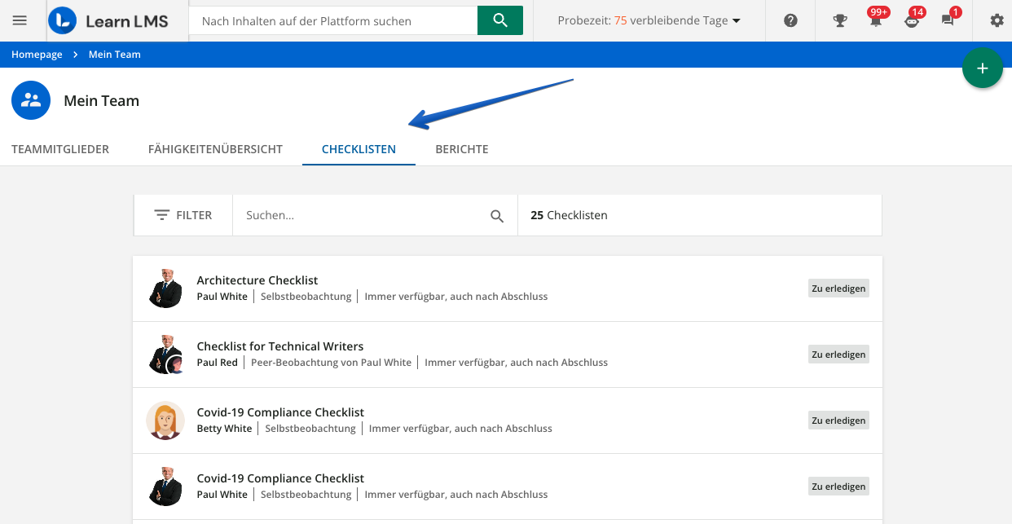The image size is (1012, 524).
Task: Click the Suchen checklist search field
Action: point(363,216)
